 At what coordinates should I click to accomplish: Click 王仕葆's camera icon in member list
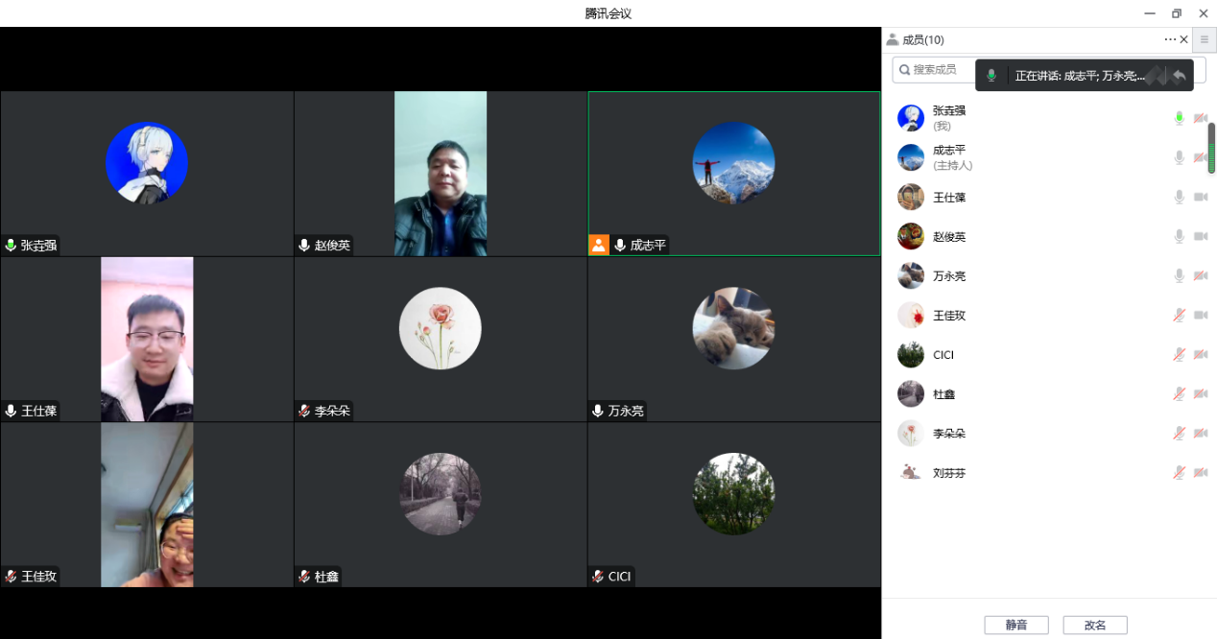pos(1200,197)
